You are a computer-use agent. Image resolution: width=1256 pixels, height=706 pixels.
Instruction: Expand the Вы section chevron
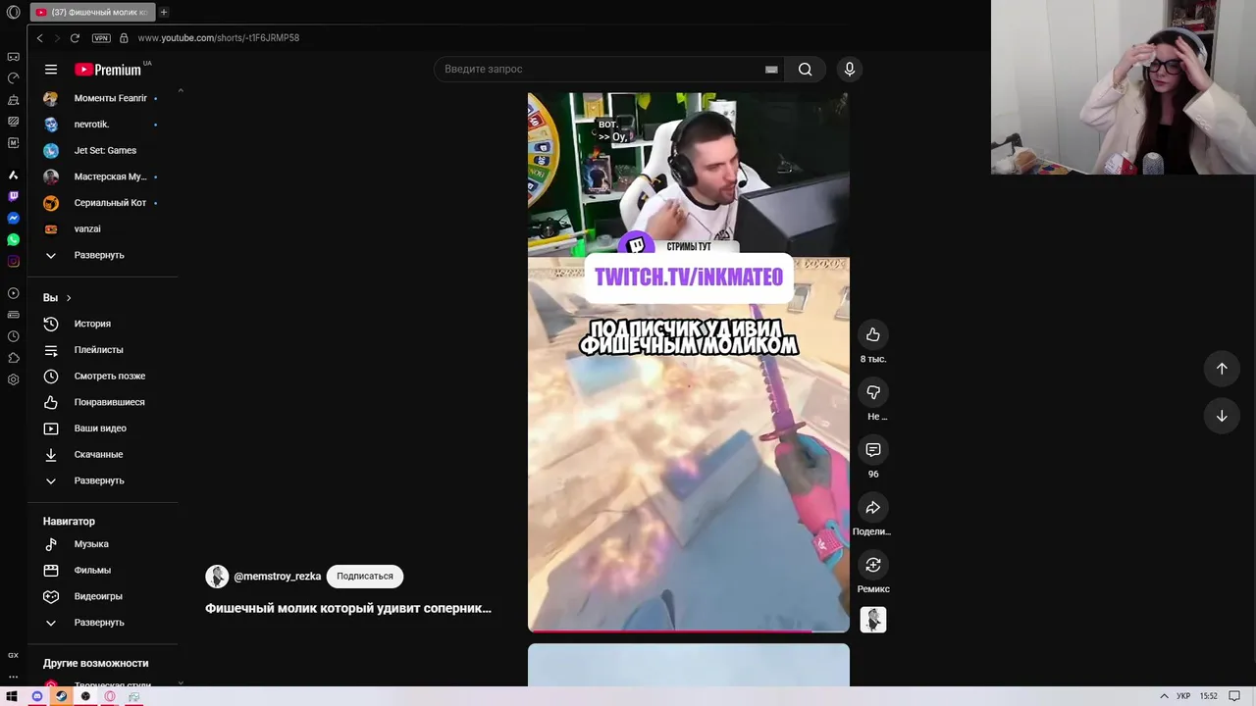(x=69, y=298)
